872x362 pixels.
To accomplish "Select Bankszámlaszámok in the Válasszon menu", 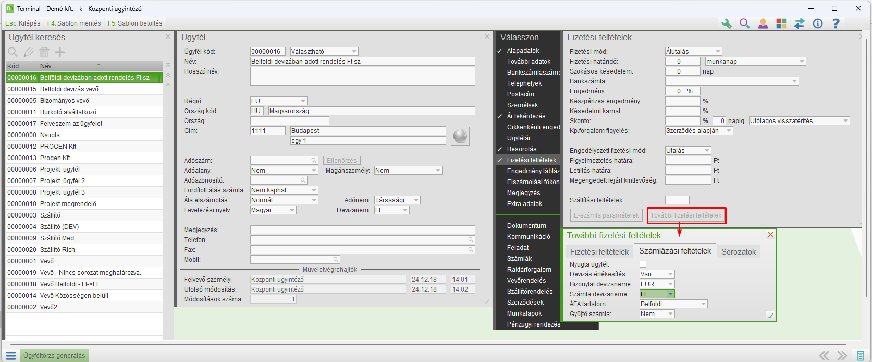I will (x=533, y=73).
